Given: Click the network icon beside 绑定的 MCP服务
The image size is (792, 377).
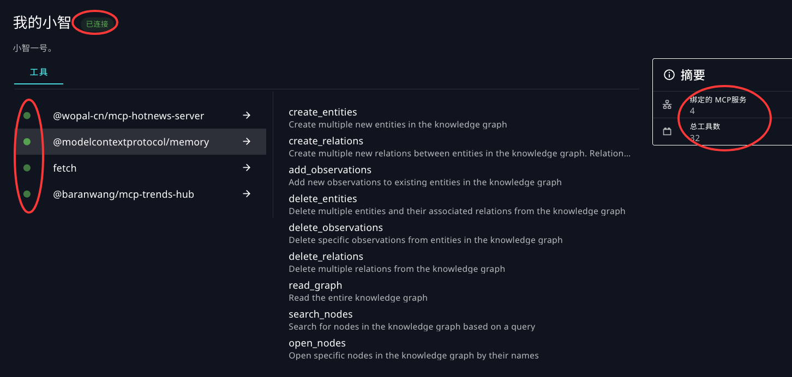Looking at the screenshot, I should tap(667, 105).
